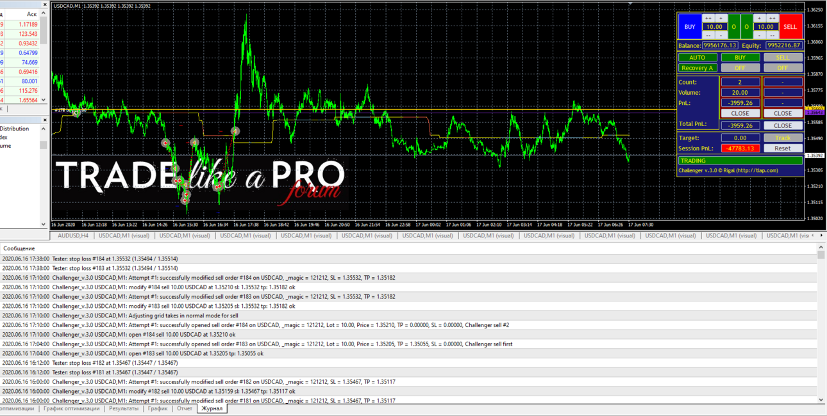This screenshot has height=416, width=827.
Task: Toggle the green O button beside BUY
Action: coord(734,26)
